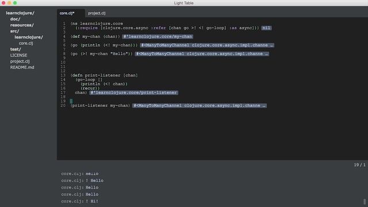
Task: Place cursor in the (ns learnclojure.core line
Action: tap(97, 24)
